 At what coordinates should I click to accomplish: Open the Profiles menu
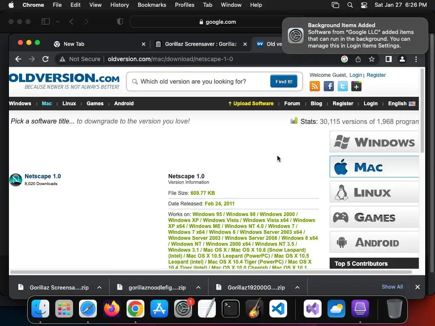[184, 5]
